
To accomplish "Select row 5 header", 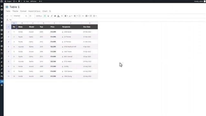I will (9, 47).
